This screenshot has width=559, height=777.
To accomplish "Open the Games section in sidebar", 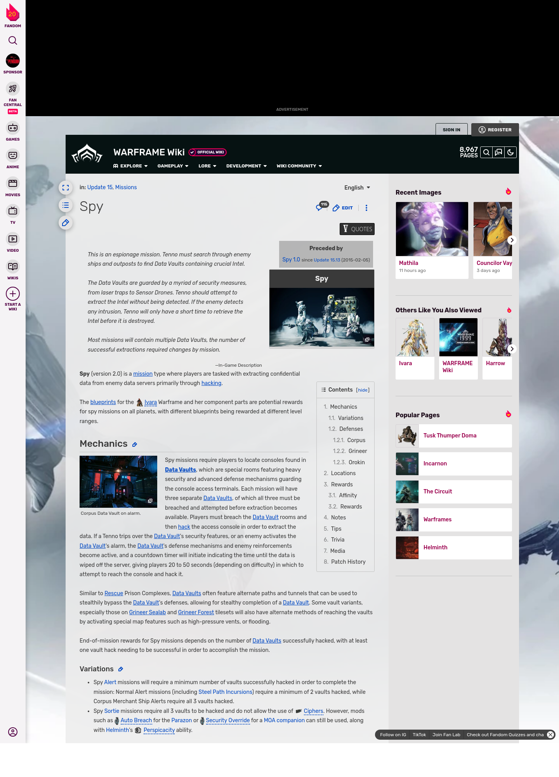I will point(13,131).
